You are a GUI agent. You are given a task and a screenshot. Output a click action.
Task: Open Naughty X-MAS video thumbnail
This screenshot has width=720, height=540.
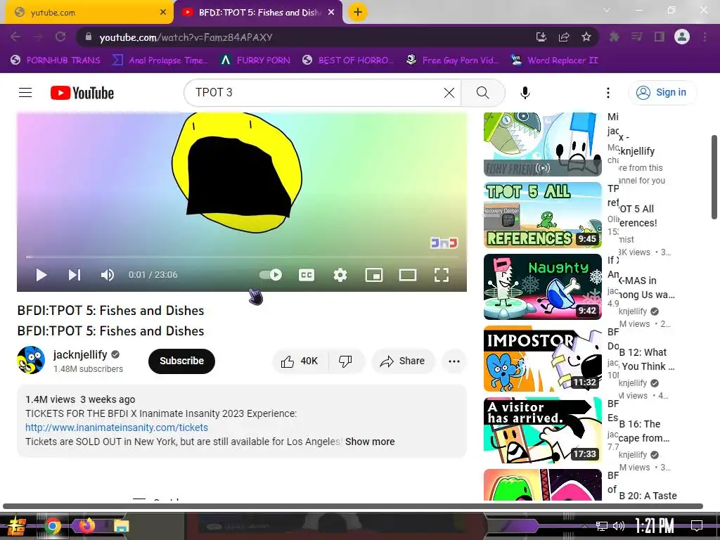[x=542, y=287]
